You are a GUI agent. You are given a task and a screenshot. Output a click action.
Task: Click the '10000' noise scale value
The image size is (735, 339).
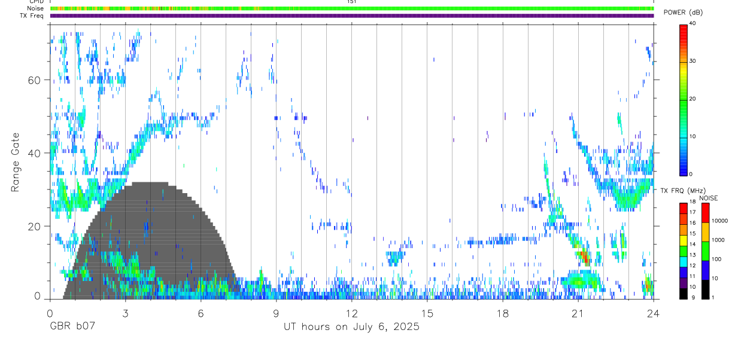click(719, 221)
